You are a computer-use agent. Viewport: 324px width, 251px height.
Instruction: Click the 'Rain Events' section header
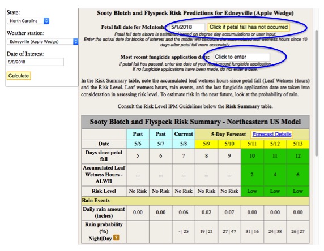195,201
